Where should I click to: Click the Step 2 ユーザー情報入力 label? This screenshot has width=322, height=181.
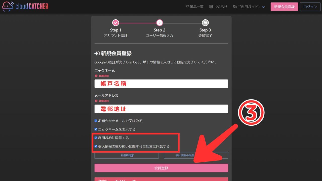point(159,36)
